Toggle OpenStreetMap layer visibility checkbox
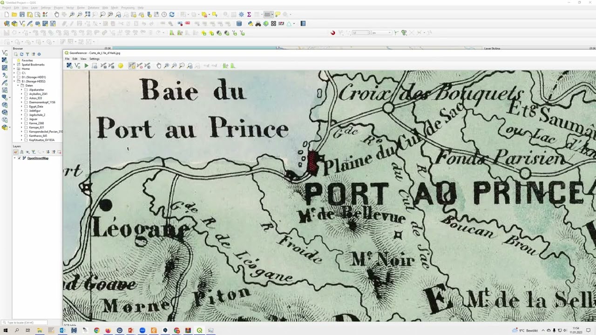 [19, 158]
